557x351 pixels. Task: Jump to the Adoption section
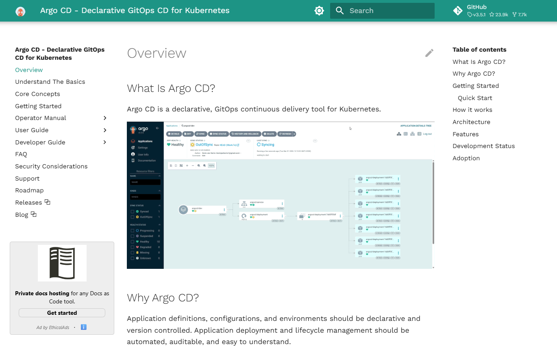[x=466, y=158]
